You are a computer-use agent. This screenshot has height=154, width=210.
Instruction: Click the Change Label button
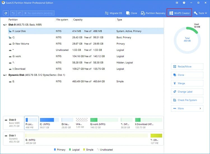[x=187, y=92]
